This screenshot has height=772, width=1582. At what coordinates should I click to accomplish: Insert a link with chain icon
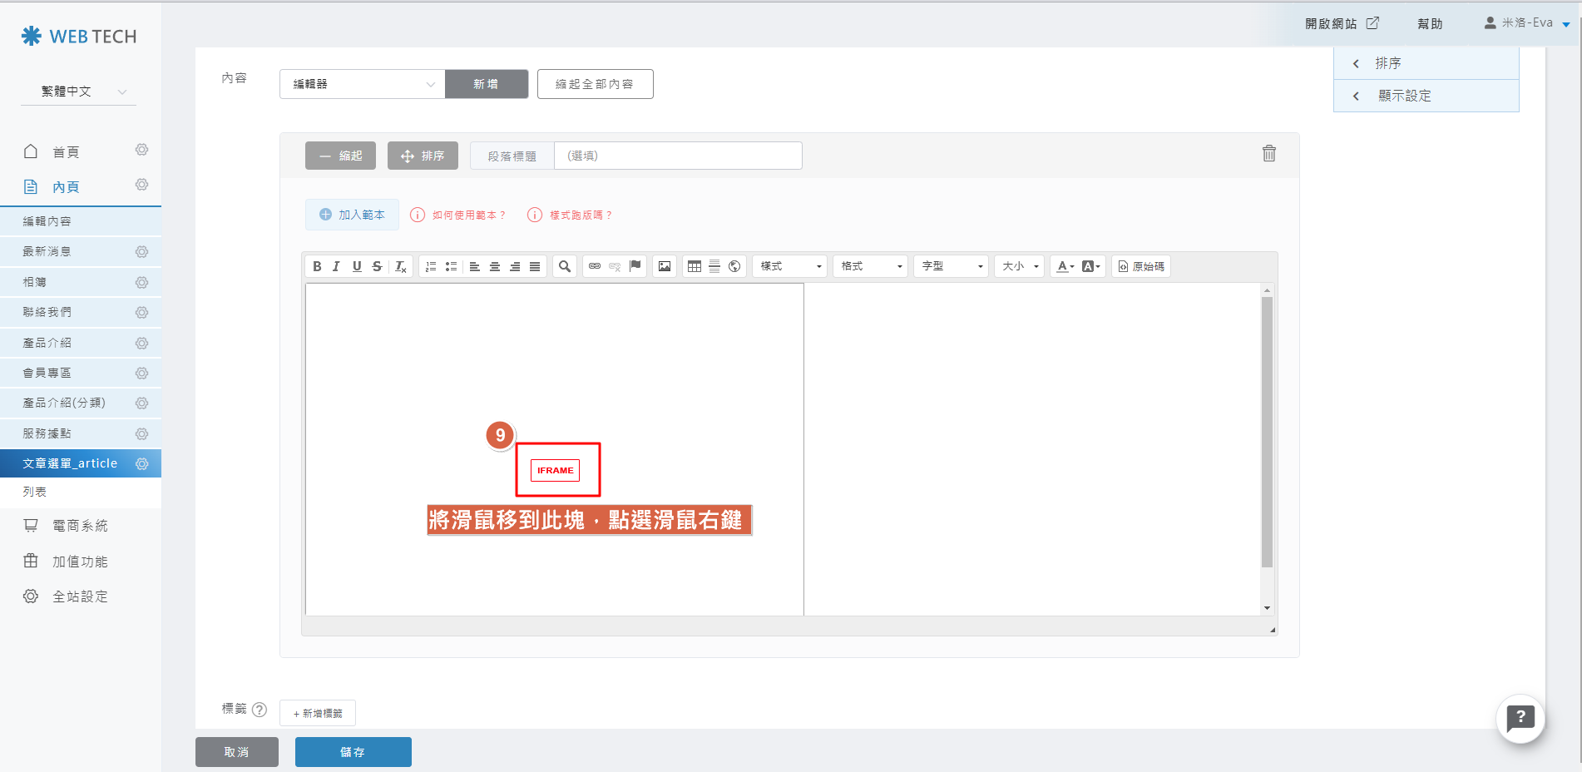(595, 266)
